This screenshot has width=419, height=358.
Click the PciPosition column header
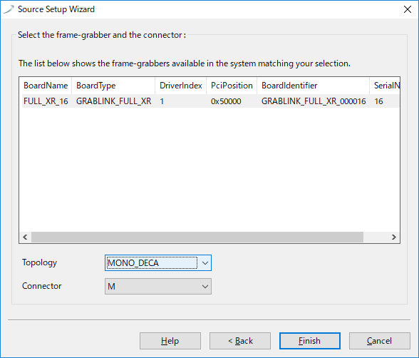232,86
